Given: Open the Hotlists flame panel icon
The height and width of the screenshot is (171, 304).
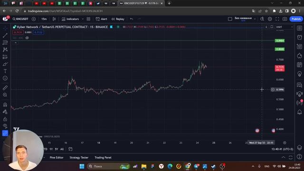Looking at the screenshot, I should pos(300,56).
